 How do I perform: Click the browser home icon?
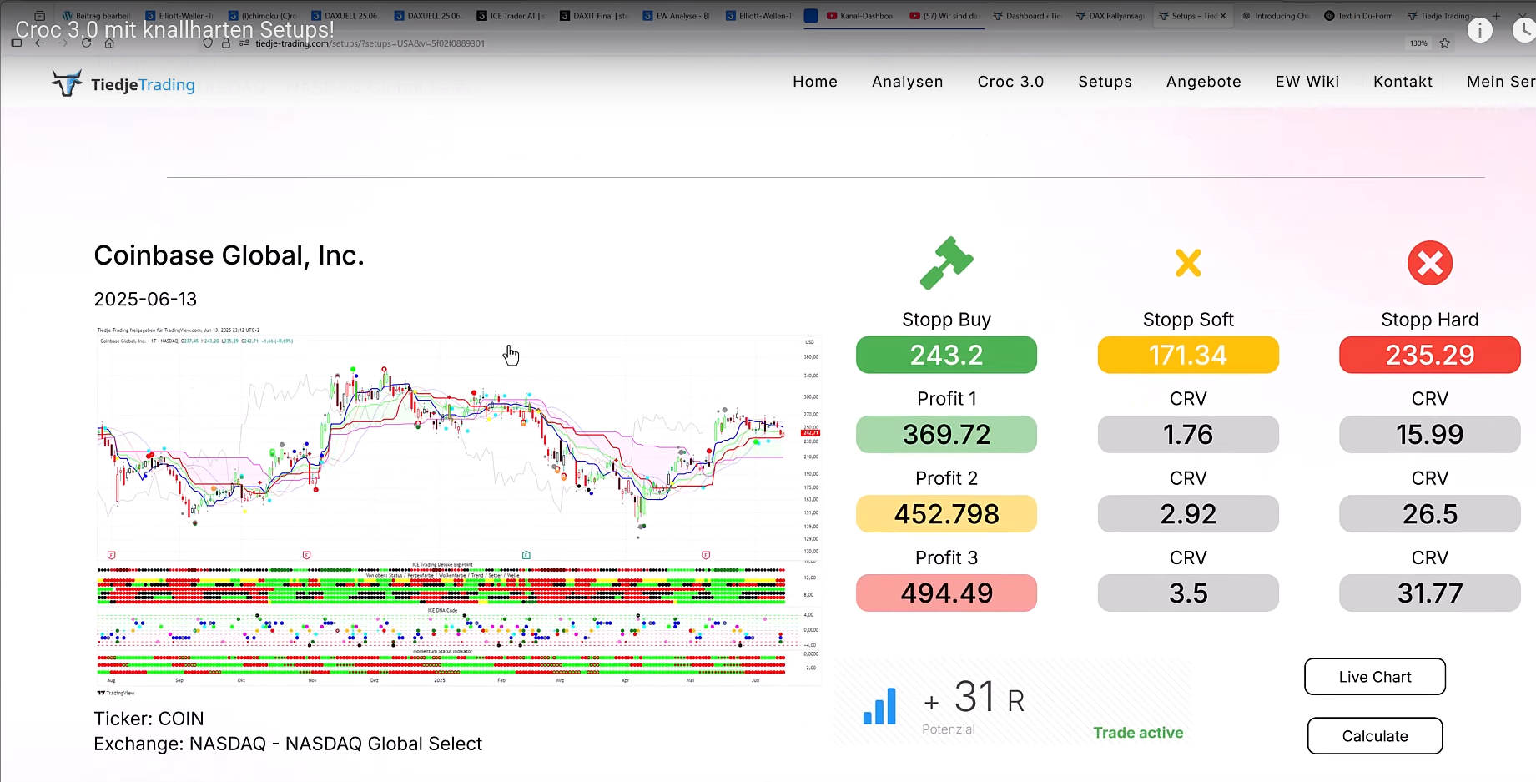(109, 43)
